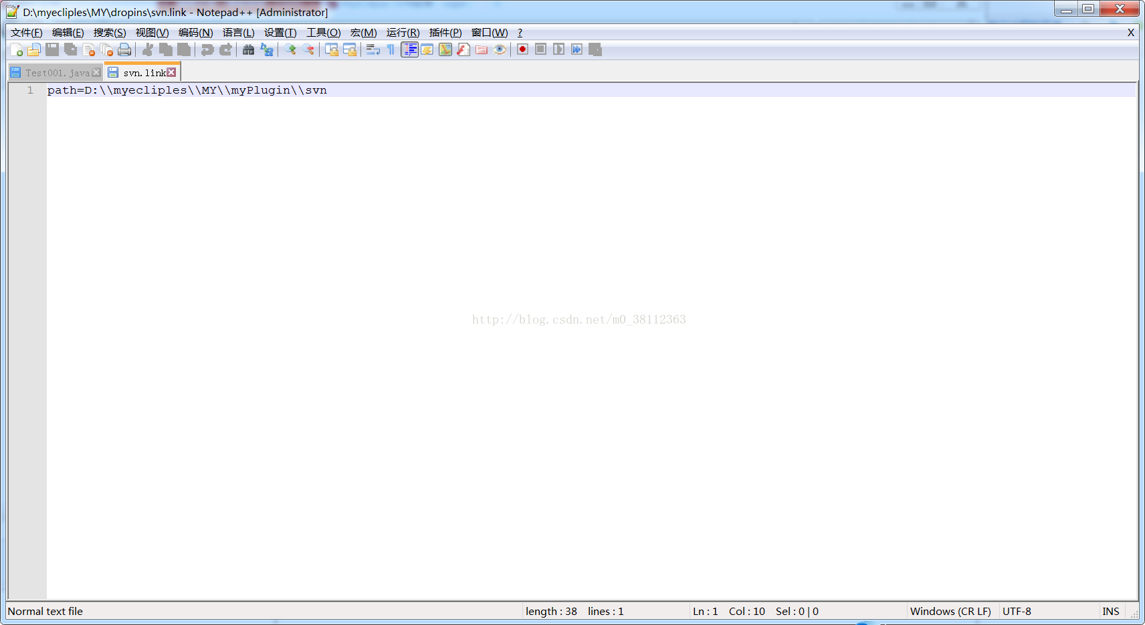This screenshot has width=1145, height=625.
Task: Click the path text on line 1
Action: 187,90
